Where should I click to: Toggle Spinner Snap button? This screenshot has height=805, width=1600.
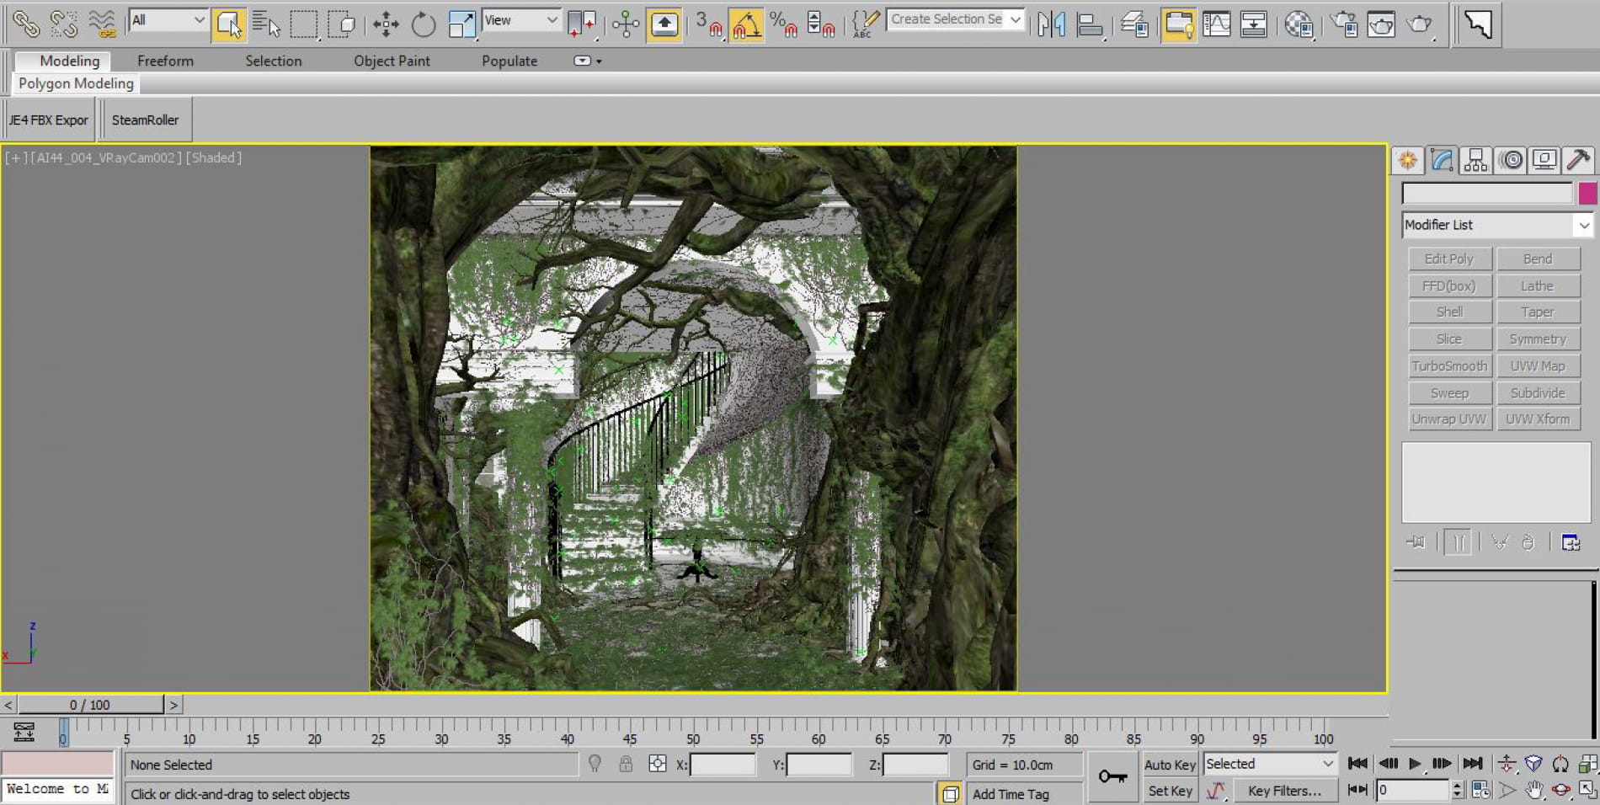tap(820, 24)
